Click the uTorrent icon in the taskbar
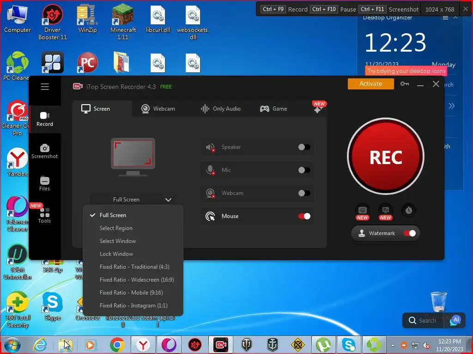 coord(323,345)
